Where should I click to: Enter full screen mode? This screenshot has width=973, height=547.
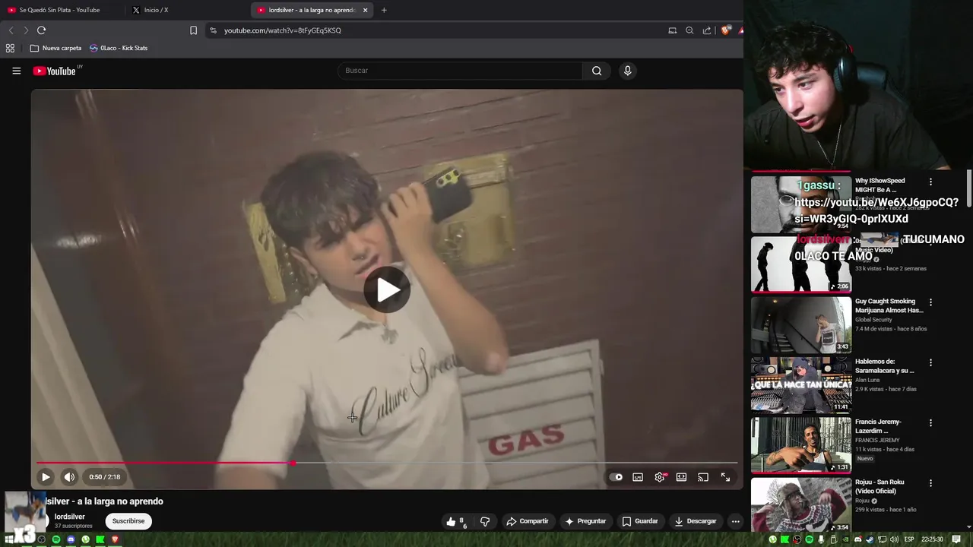(725, 477)
